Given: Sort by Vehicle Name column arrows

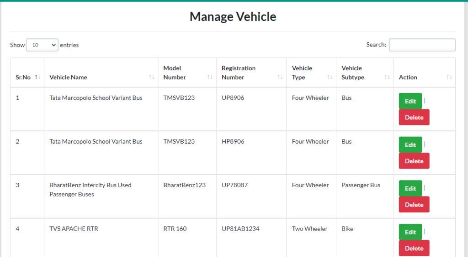Looking at the screenshot, I should [x=152, y=77].
